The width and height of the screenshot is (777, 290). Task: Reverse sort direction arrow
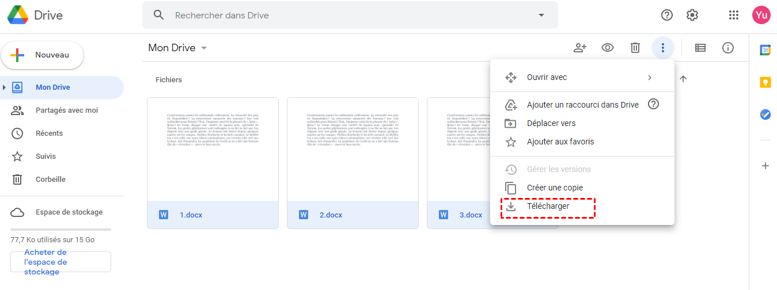coord(683,79)
